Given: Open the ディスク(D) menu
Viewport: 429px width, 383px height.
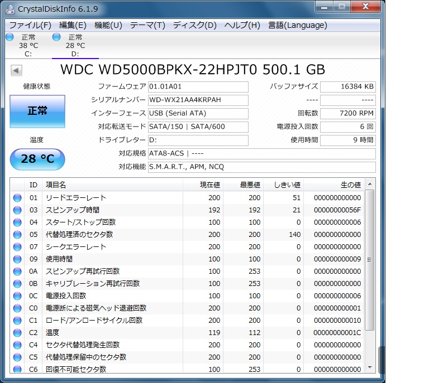Looking at the screenshot, I should (x=194, y=25).
